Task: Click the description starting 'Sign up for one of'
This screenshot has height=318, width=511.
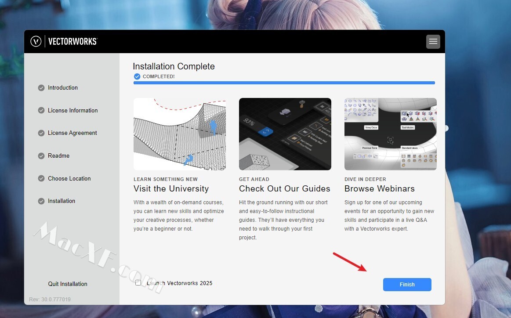Action: 389,216
